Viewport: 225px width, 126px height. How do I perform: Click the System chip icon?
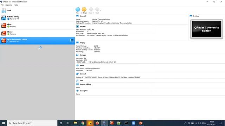tap(77, 27)
